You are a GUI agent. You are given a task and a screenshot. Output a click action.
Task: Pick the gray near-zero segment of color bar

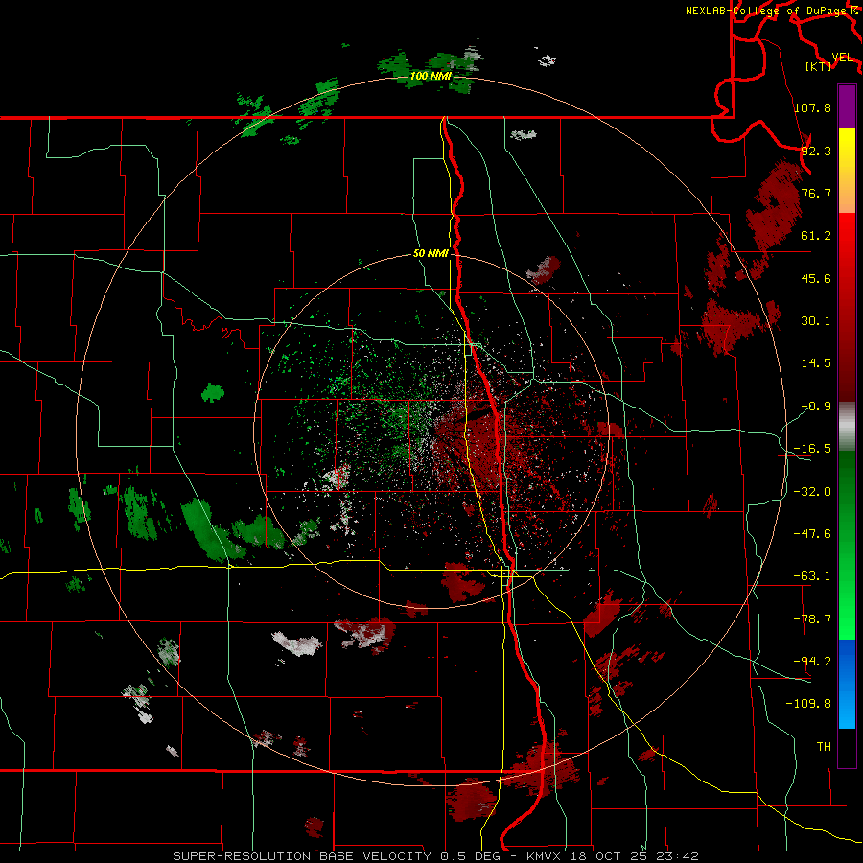[x=847, y=426]
